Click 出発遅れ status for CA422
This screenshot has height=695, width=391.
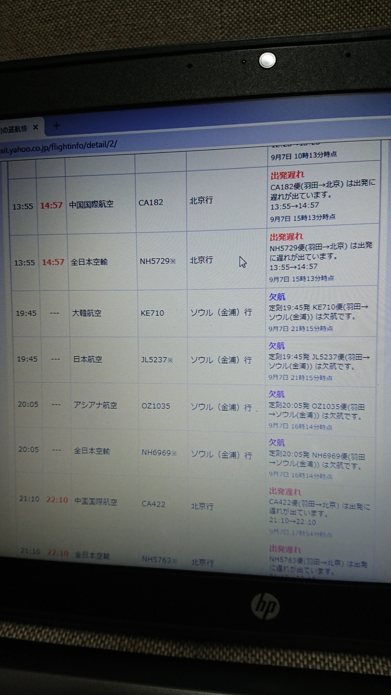pos(284,492)
